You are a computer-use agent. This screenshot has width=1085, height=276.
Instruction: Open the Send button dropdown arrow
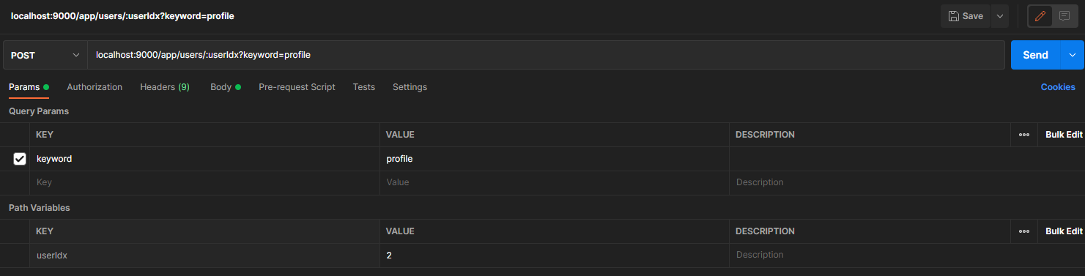pyautogui.click(x=1073, y=55)
